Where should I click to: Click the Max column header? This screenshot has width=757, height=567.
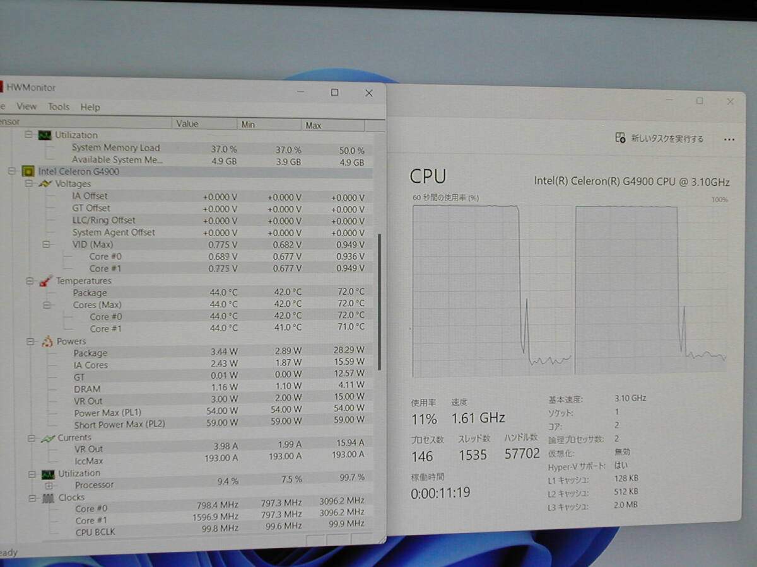tap(333, 125)
